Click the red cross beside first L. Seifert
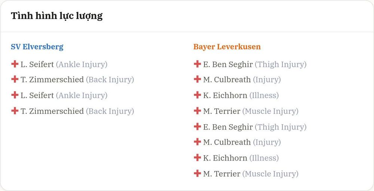 (x=15, y=64)
